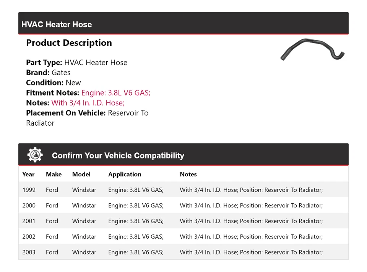Click Windstar in the 1999 row
This screenshot has width=367, height=272.
pyautogui.click(x=84, y=190)
